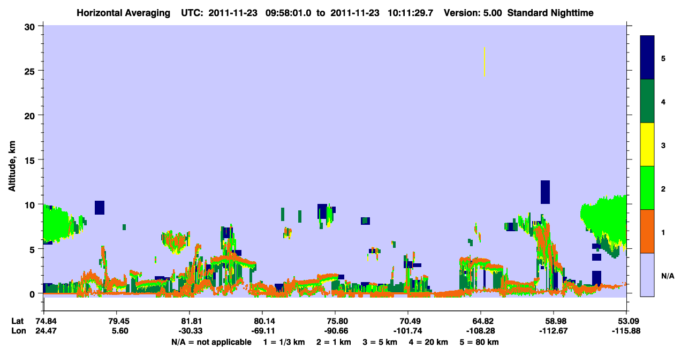The image size is (696, 357).
Task: Click the lavender N/A color bar segment
Action: coord(647,275)
